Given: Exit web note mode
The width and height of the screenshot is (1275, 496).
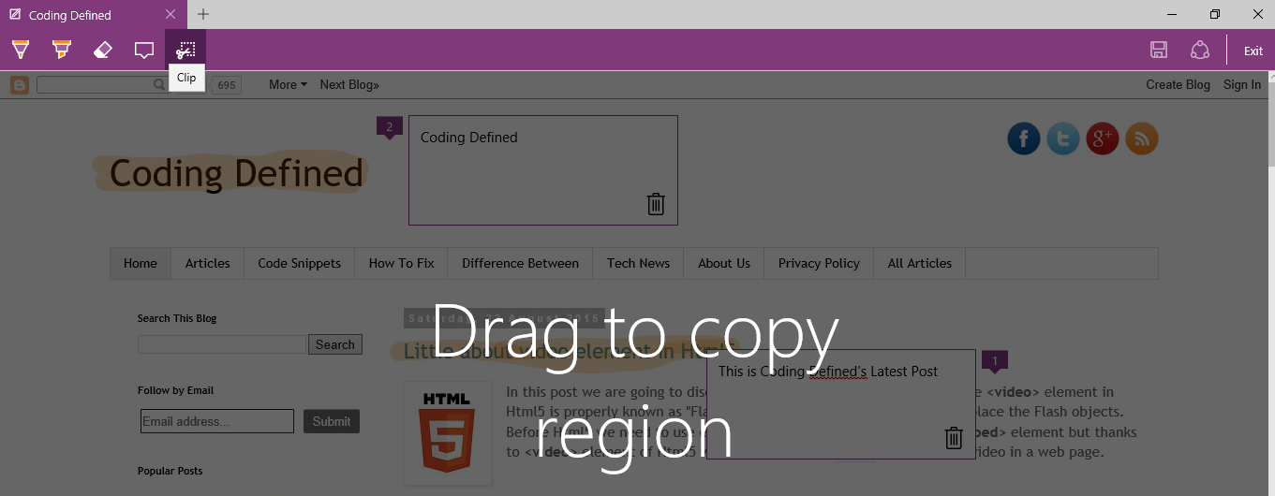Looking at the screenshot, I should pos(1253,51).
